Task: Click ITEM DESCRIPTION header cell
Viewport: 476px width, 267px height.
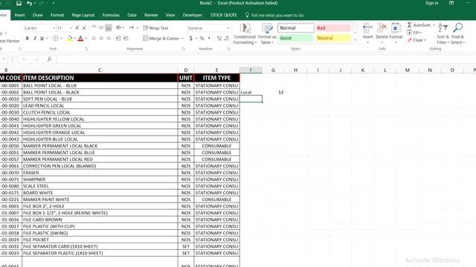Action: [100, 78]
